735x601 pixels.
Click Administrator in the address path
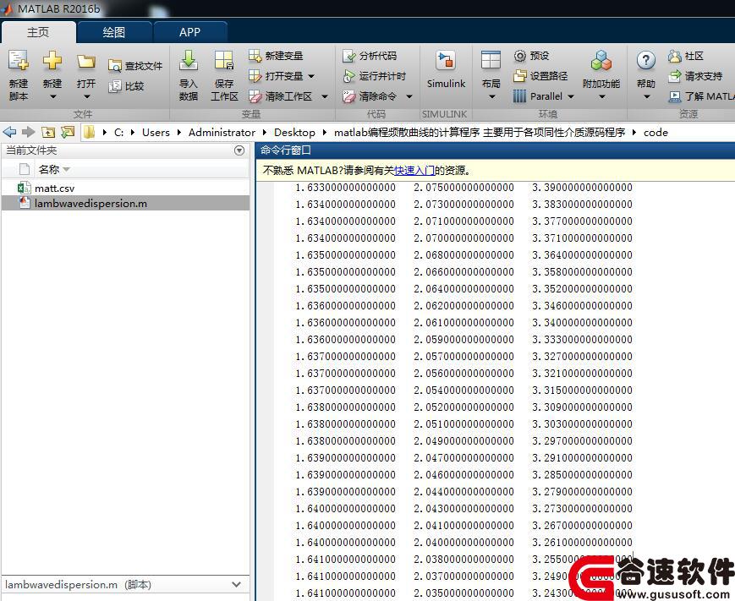tap(222, 133)
